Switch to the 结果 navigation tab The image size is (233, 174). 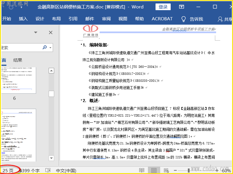click(x=17, y=60)
